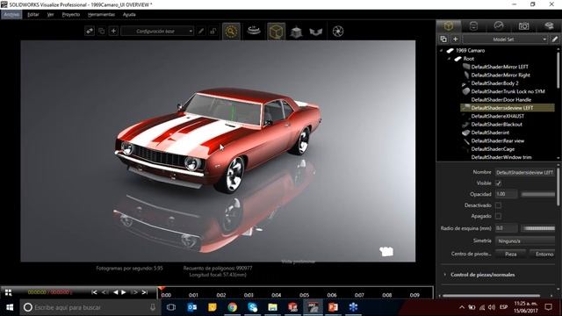The height and width of the screenshot is (316, 562).
Task: Collapse the 1969 Camaro tree node
Action: tap(441, 51)
